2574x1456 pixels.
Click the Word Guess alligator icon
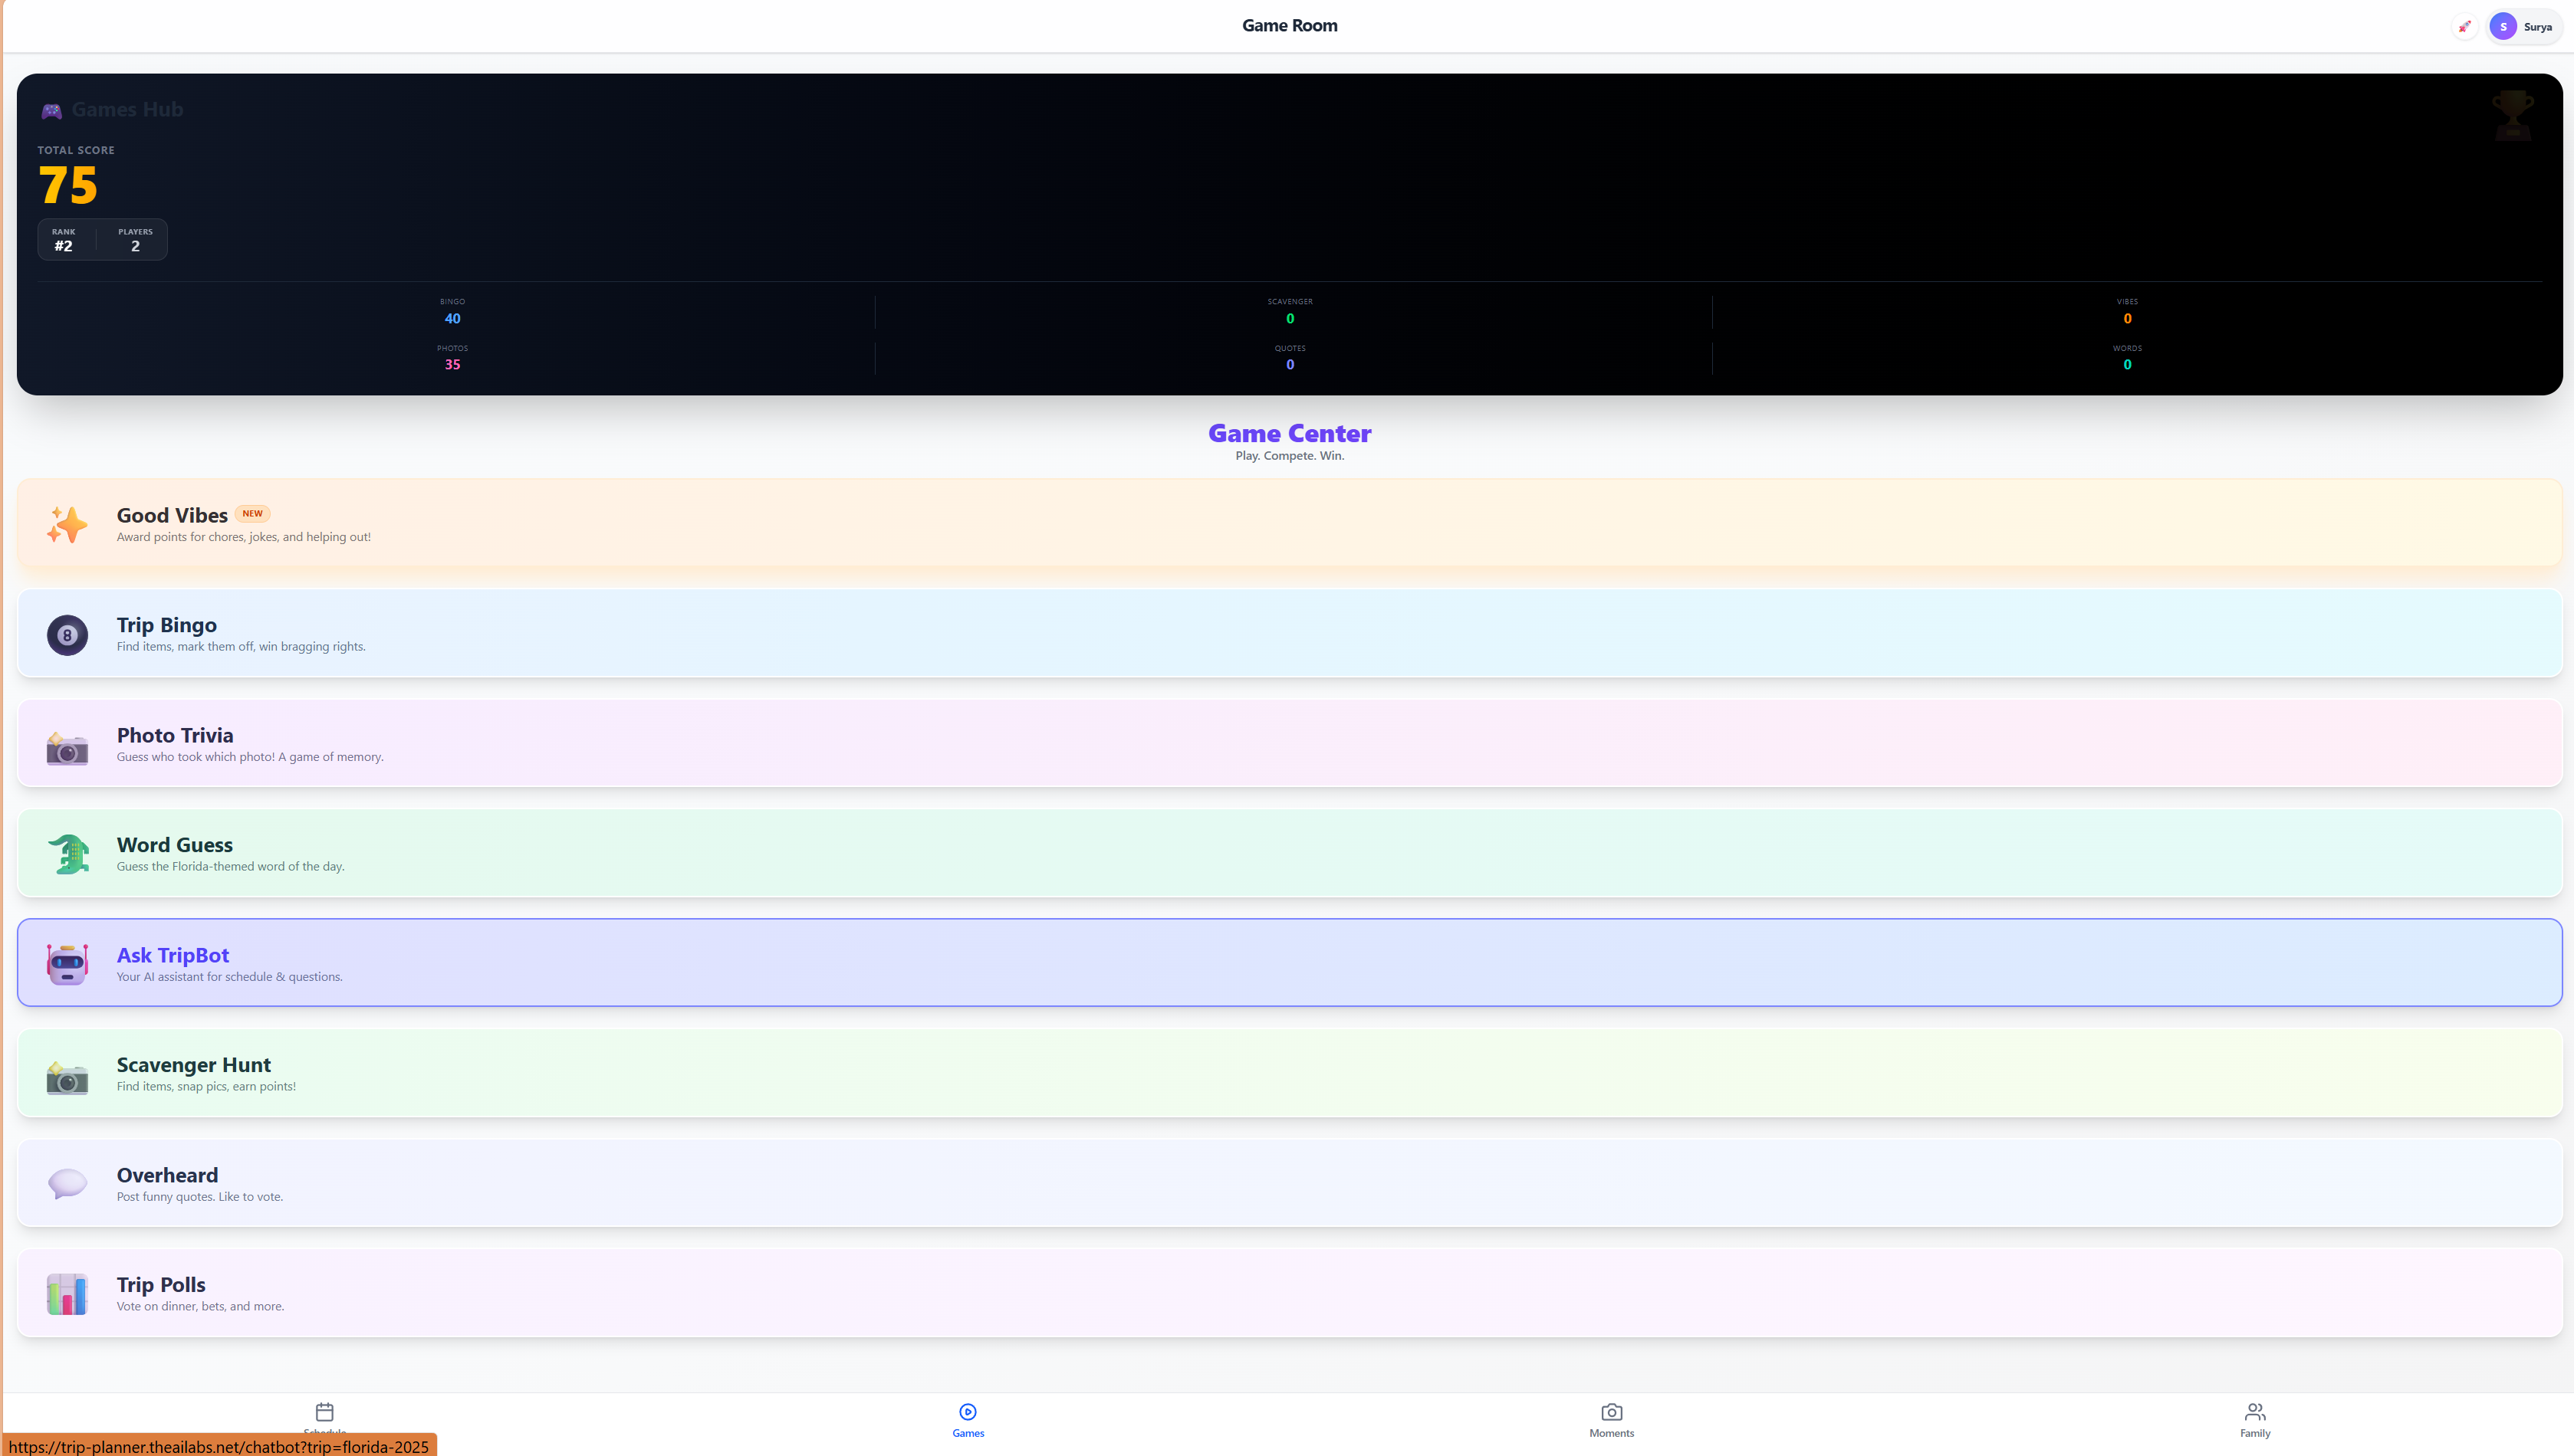click(x=67, y=855)
